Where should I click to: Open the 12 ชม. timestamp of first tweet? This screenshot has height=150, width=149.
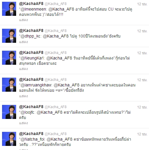click(x=142, y=4)
